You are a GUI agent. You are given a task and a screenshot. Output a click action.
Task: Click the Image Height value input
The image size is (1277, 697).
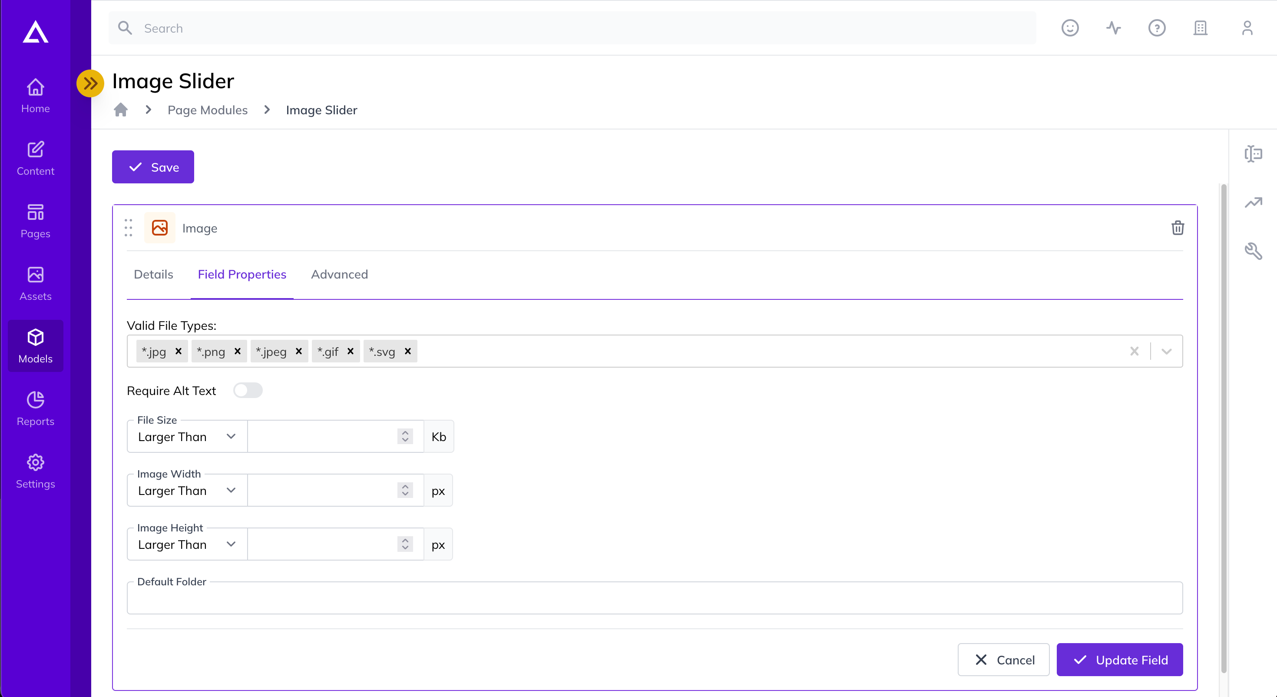pyautogui.click(x=335, y=544)
